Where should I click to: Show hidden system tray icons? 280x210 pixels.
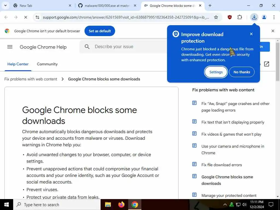225,205
